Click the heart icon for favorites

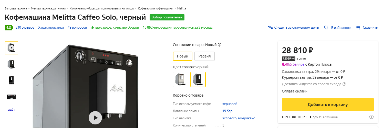pos(326,28)
